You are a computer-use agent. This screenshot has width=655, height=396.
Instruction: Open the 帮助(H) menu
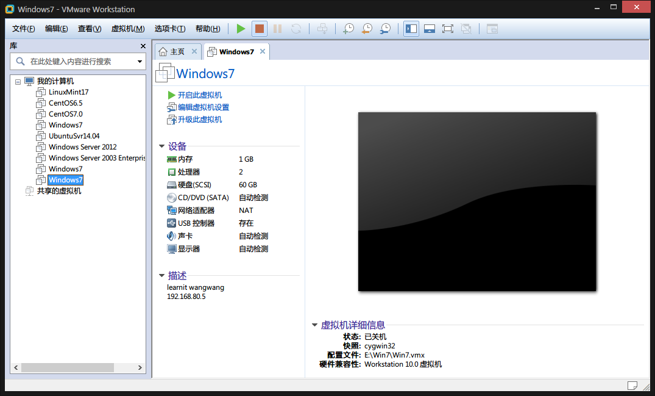tap(208, 29)
